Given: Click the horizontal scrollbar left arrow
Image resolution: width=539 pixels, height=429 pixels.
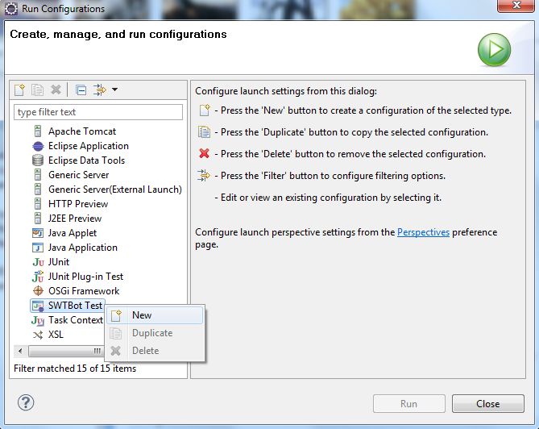Looking at the screenshot, I should point(20,352).
